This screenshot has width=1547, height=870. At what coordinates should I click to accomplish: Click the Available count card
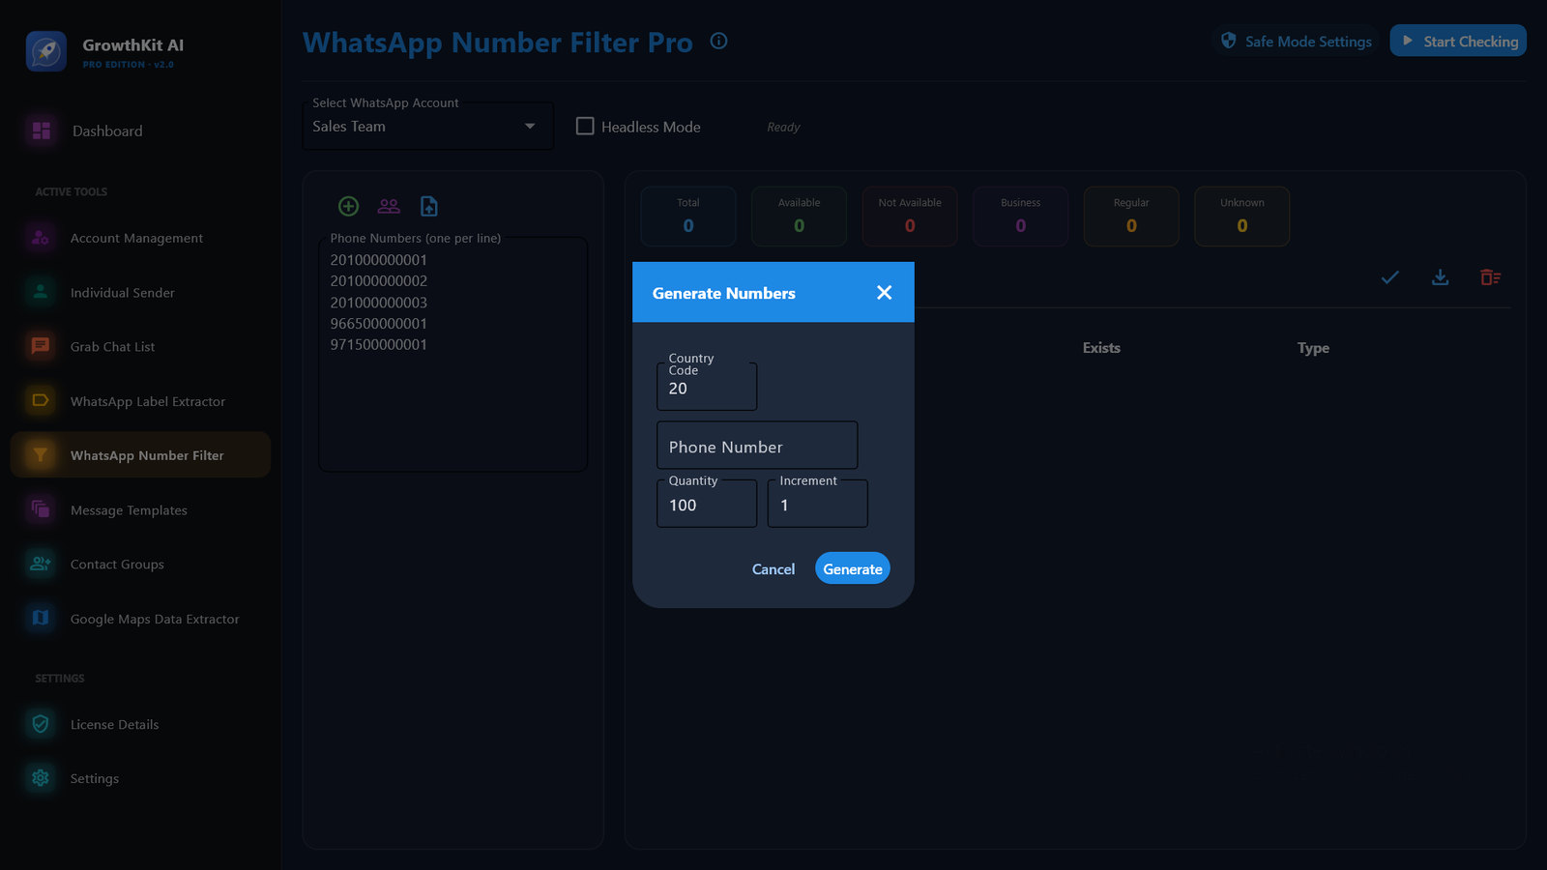(x=799, y=216)
